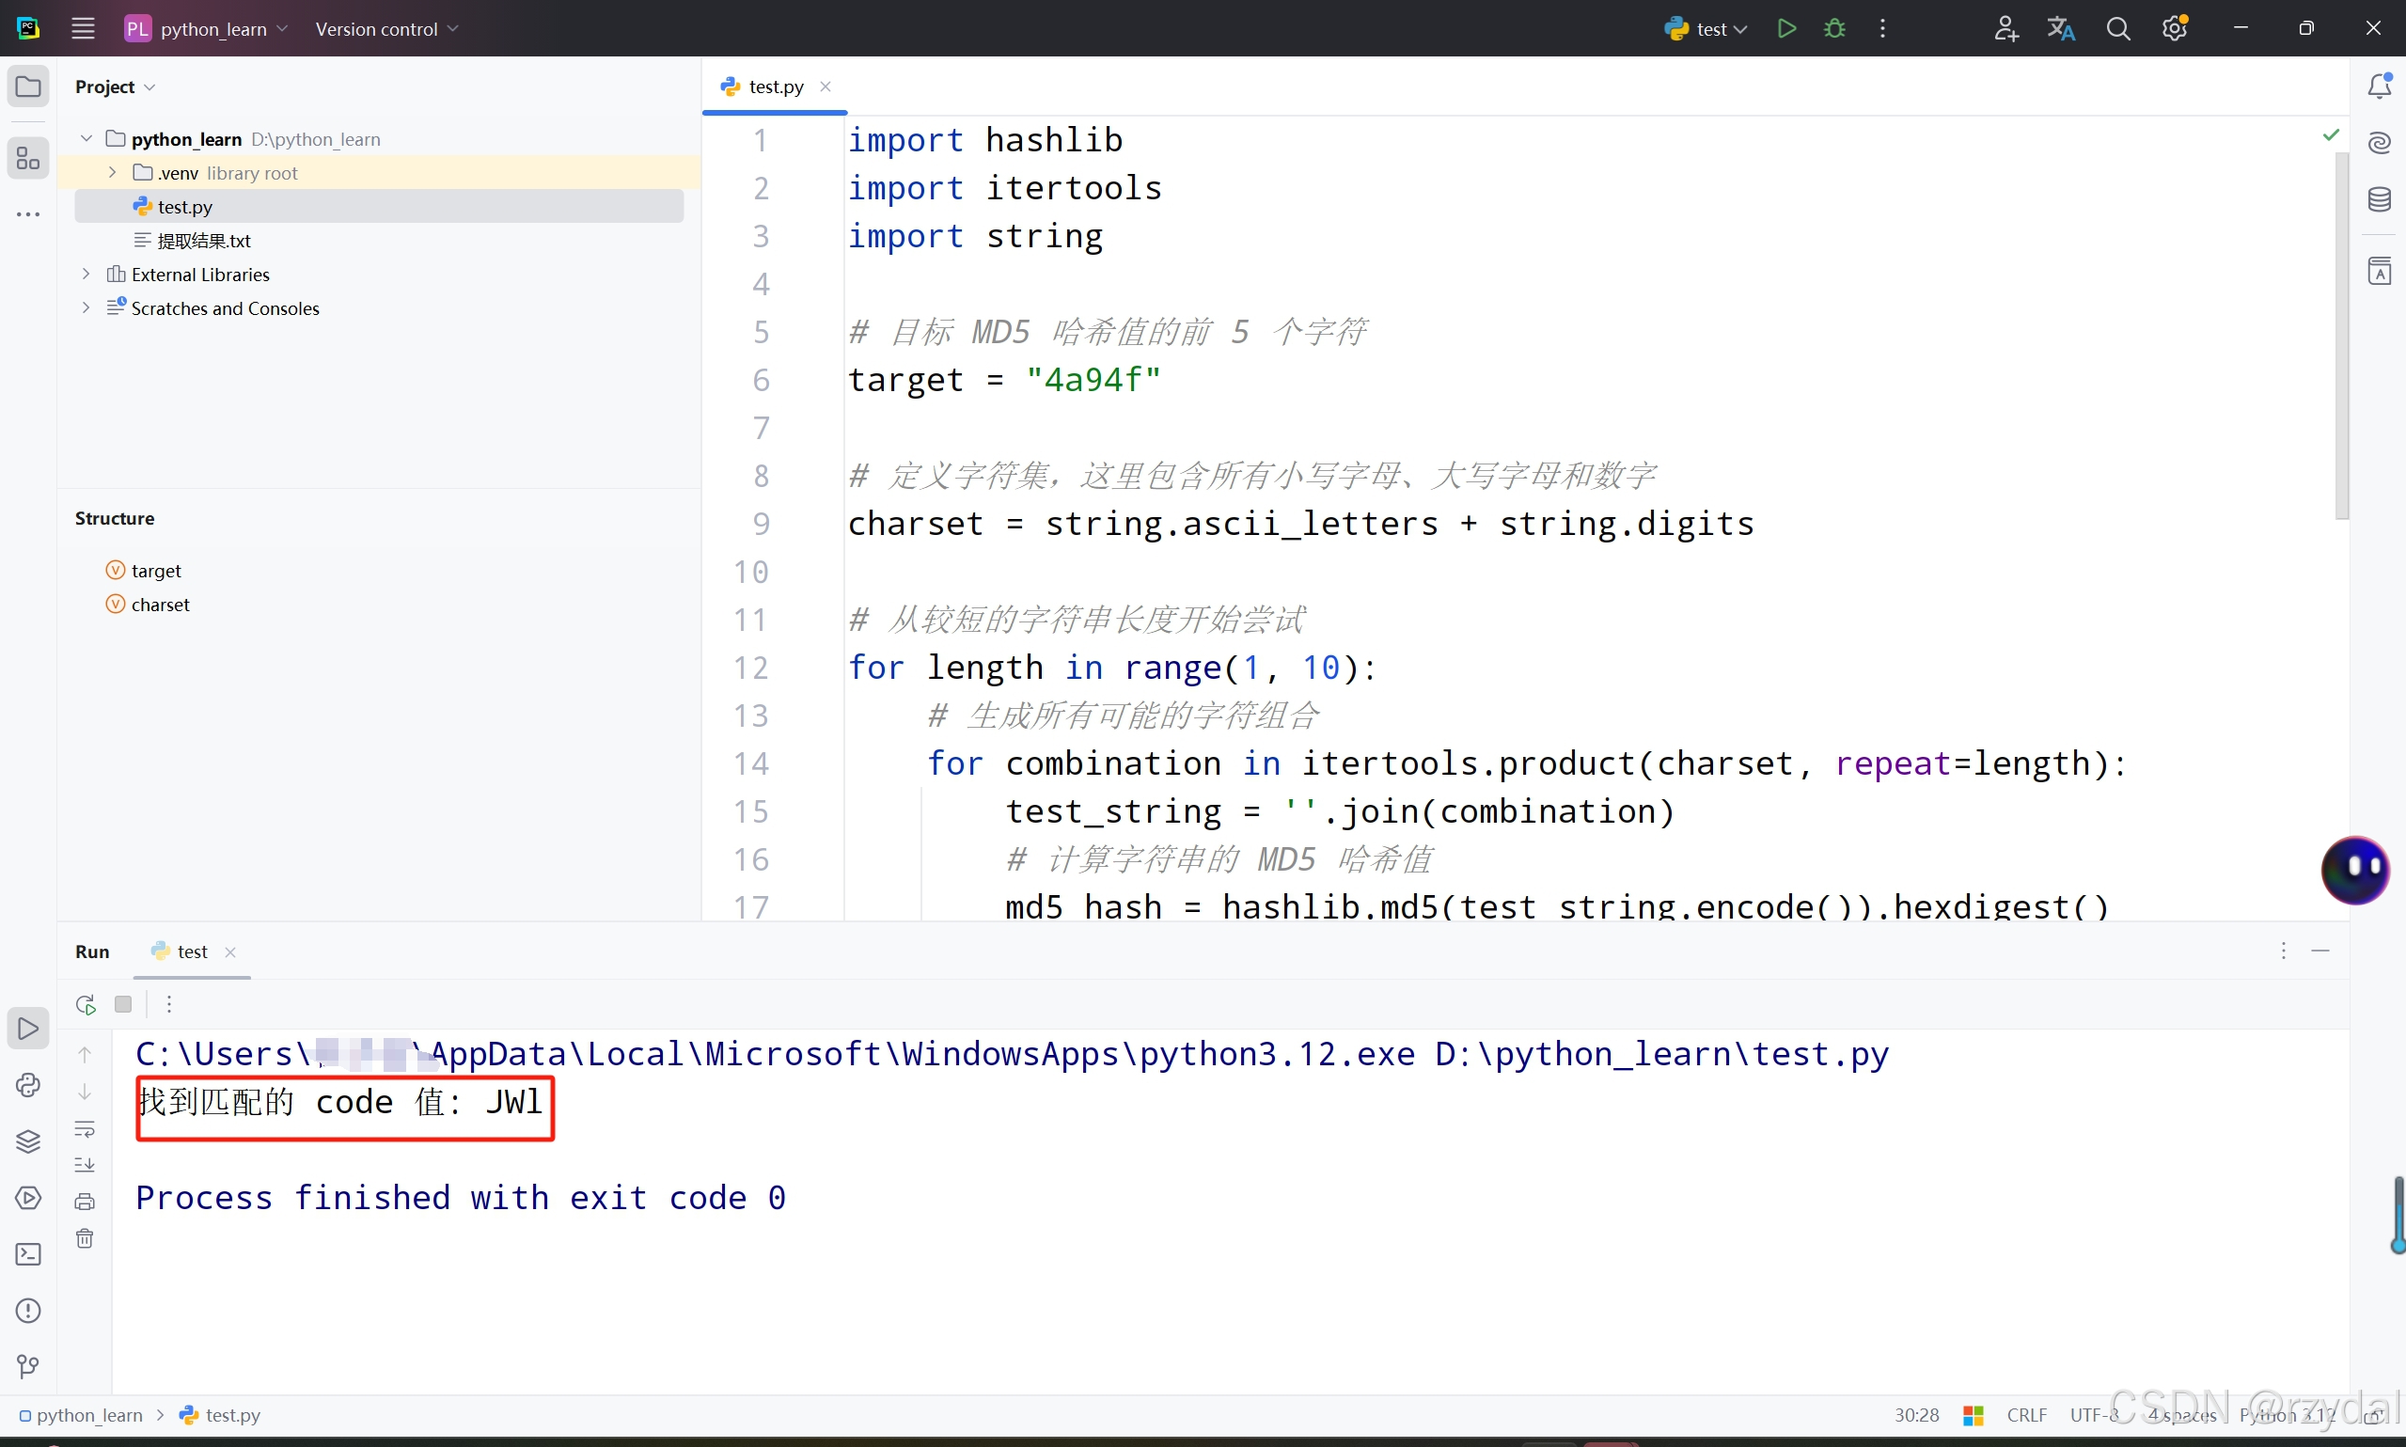
Task: Click the Debug bug icon
Action: 1833,28
